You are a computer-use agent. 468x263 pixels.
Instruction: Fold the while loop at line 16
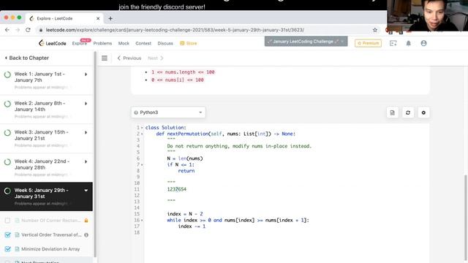click(x=142, y=221)
